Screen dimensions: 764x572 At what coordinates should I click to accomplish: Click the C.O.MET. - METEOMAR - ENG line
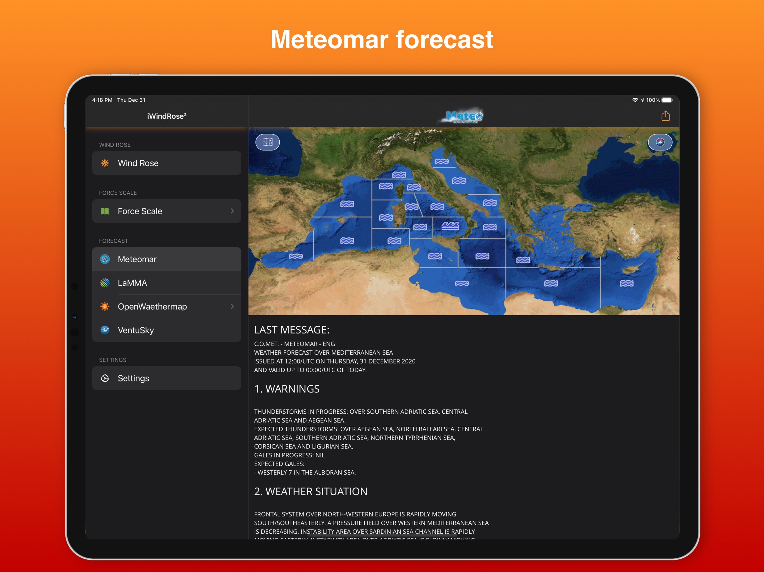[295, 344]
